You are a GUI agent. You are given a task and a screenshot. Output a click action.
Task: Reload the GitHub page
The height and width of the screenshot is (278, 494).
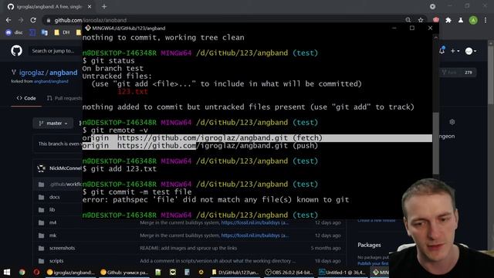click(x=33, y=20)
